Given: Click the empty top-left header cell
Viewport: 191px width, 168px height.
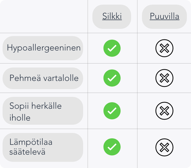Looking at the screenshot, I should (x=44, y=16).
